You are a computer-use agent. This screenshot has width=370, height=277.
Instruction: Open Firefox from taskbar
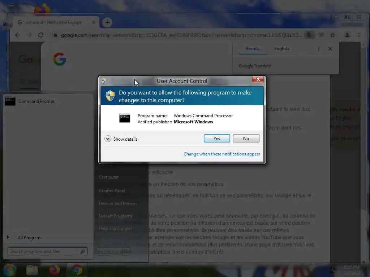[55, 270]
